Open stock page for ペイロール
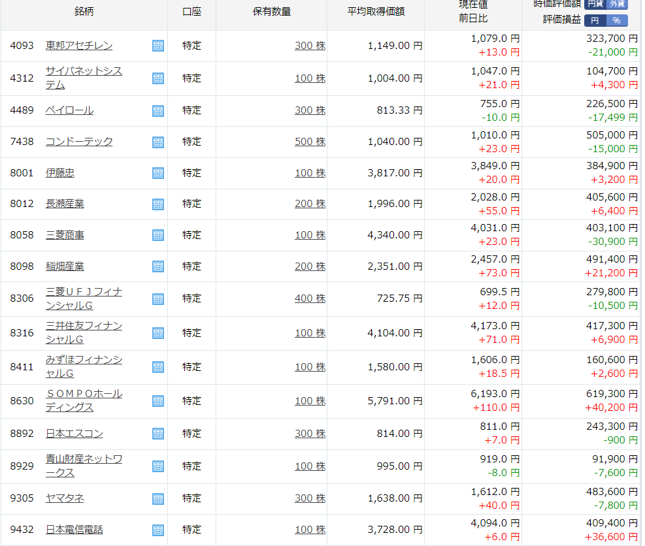Screen dimensions: 645x546 tap(69, 110)
